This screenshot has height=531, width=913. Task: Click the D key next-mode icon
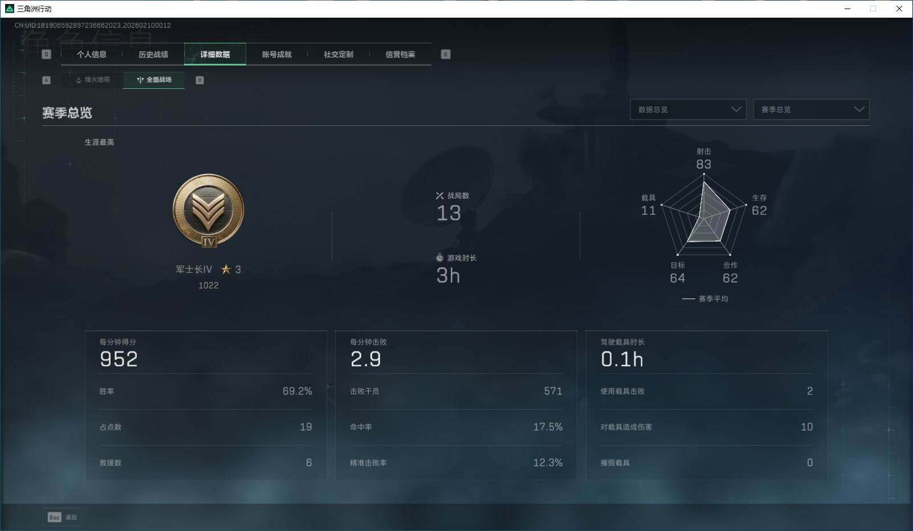199,80
